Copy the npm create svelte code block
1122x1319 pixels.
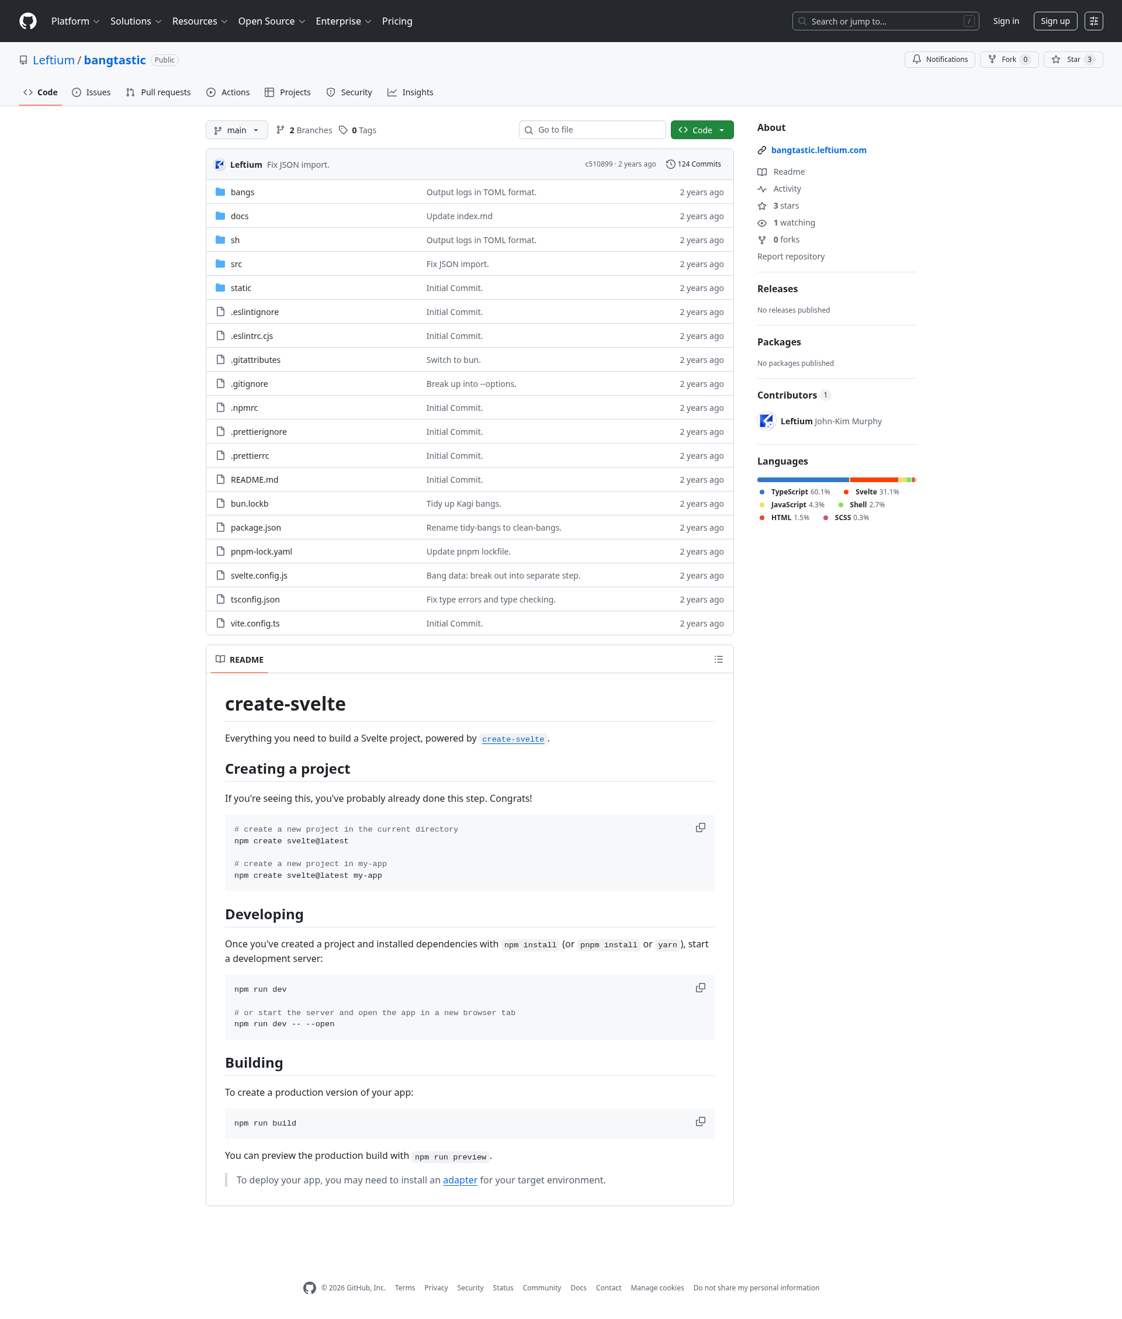[x=700, y=828]
